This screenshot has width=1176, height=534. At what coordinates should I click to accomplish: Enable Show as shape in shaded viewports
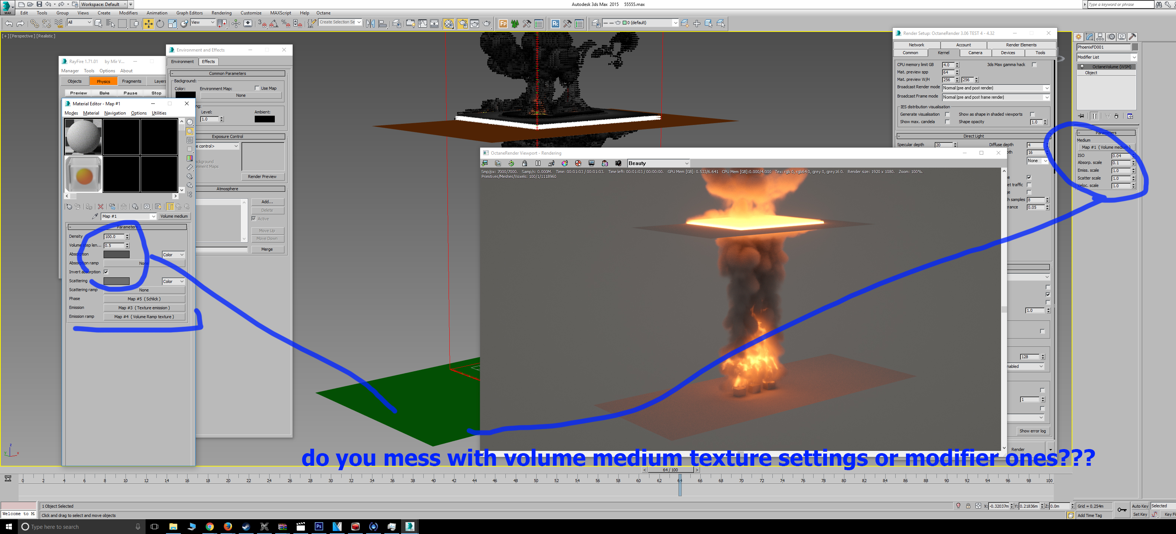pos(1032,115)
